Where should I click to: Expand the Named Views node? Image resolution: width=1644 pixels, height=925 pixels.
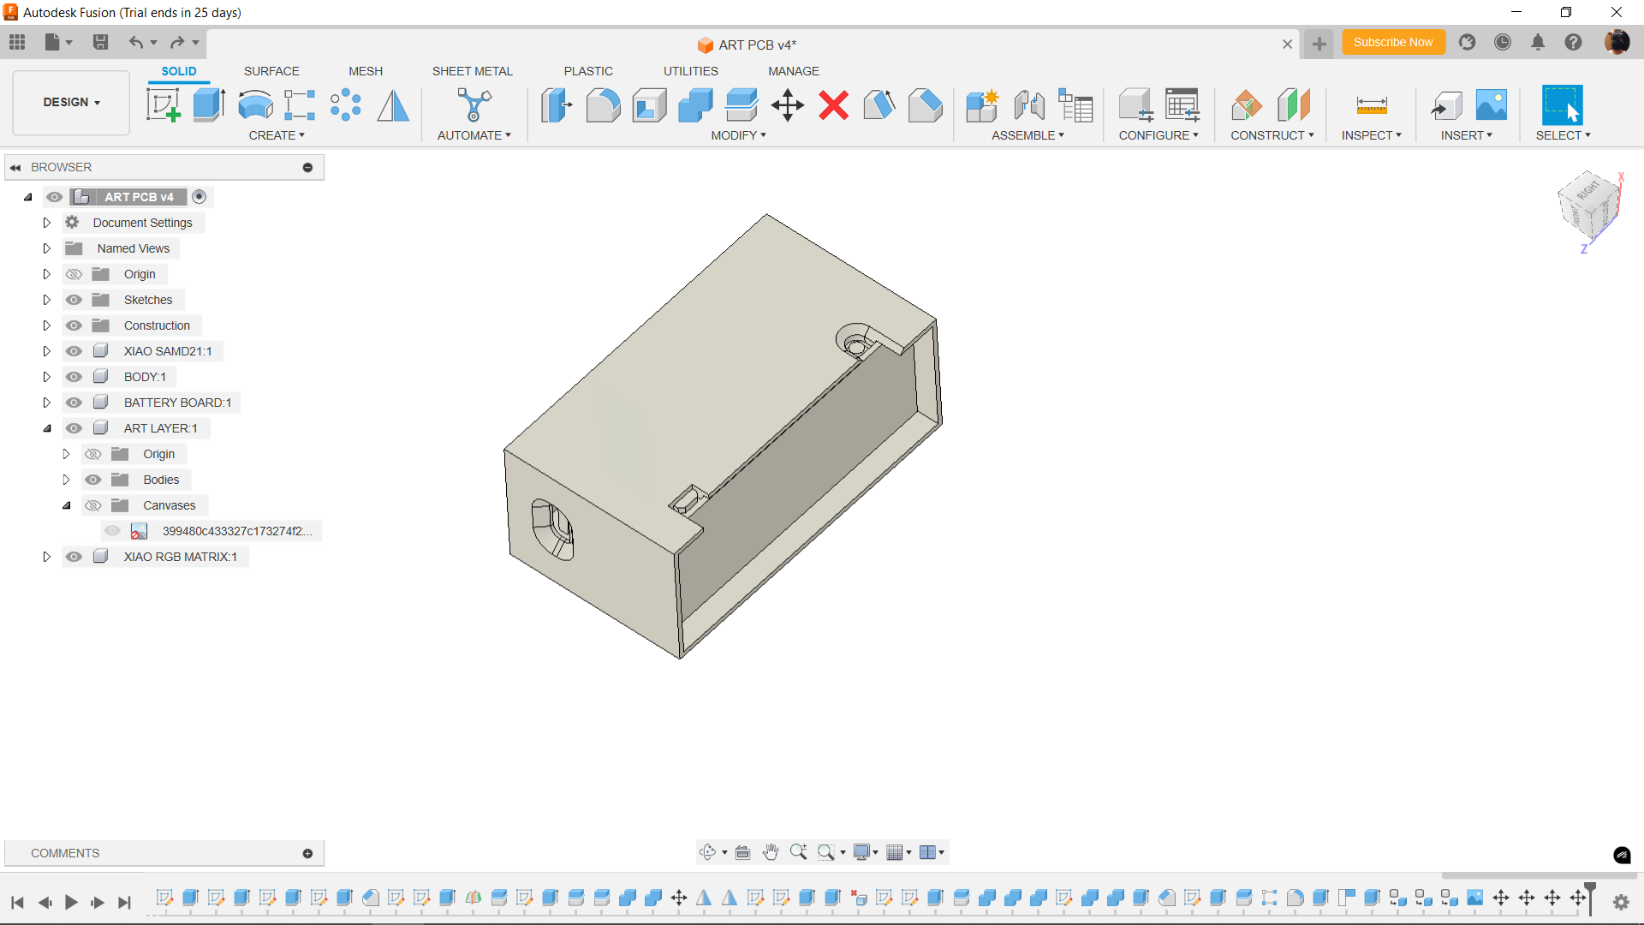47,248
